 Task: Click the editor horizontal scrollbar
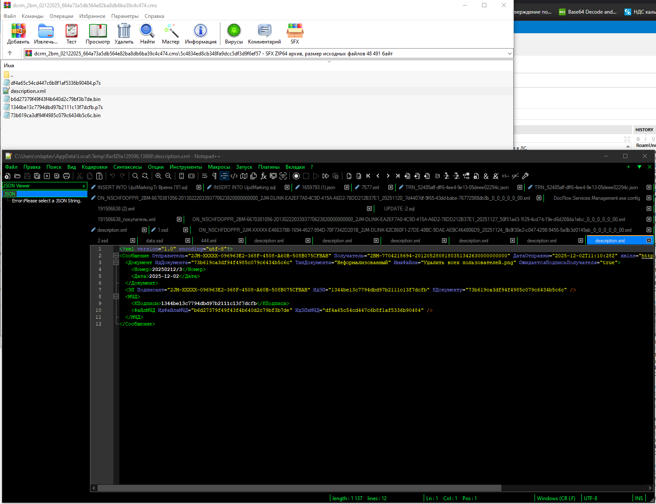click(x=299, y=488)
